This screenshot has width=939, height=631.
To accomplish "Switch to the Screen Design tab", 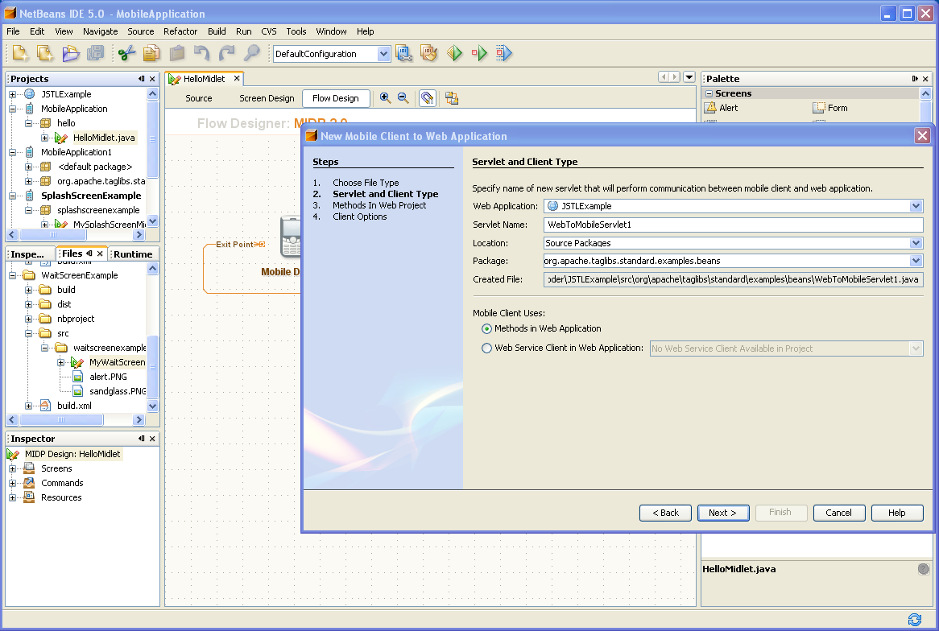I will pos(267,98).
